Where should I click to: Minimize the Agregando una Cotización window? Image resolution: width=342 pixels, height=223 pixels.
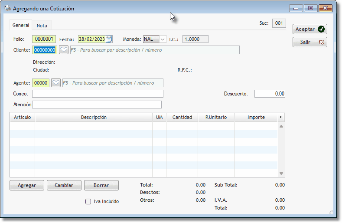click(x=296, y=8)
